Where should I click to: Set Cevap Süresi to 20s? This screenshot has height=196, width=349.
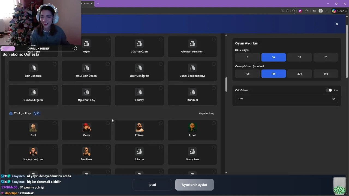point(300,74)
